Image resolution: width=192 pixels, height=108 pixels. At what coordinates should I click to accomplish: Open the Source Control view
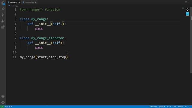pos(3,15)
